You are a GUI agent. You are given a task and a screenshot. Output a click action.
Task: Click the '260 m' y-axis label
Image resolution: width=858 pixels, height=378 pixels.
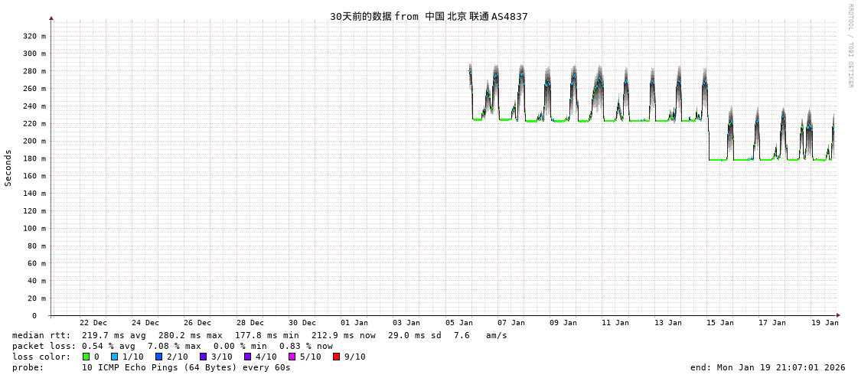[35, 89]
